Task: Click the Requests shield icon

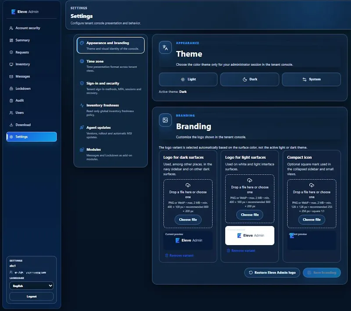Action: coord(11,52)
